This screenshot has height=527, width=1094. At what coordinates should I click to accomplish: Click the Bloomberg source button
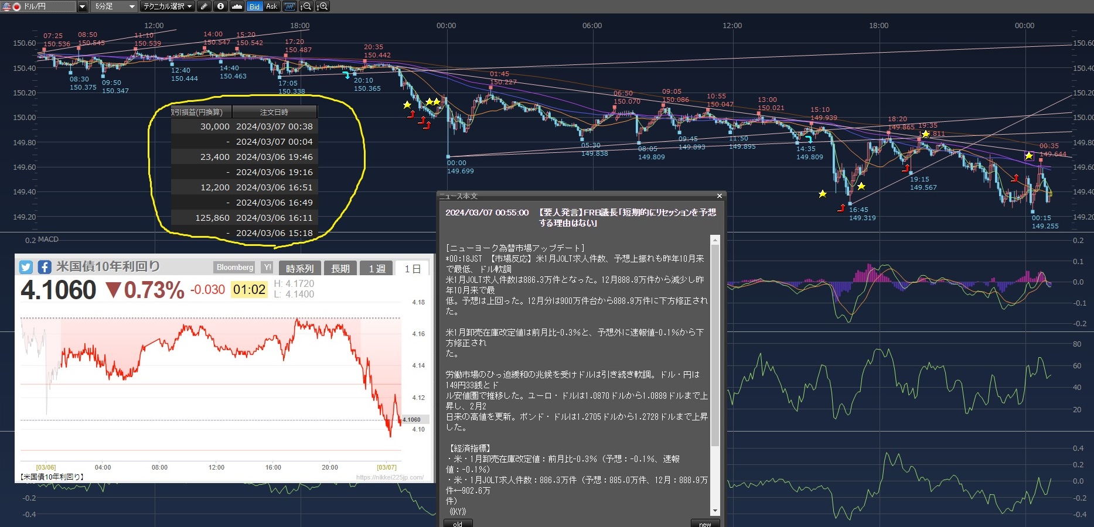(235, 268)
